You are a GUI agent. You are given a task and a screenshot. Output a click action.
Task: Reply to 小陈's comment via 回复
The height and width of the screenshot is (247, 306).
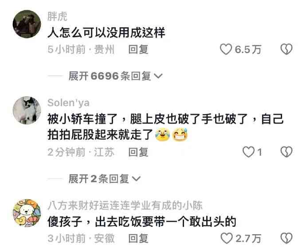(138, 238)
